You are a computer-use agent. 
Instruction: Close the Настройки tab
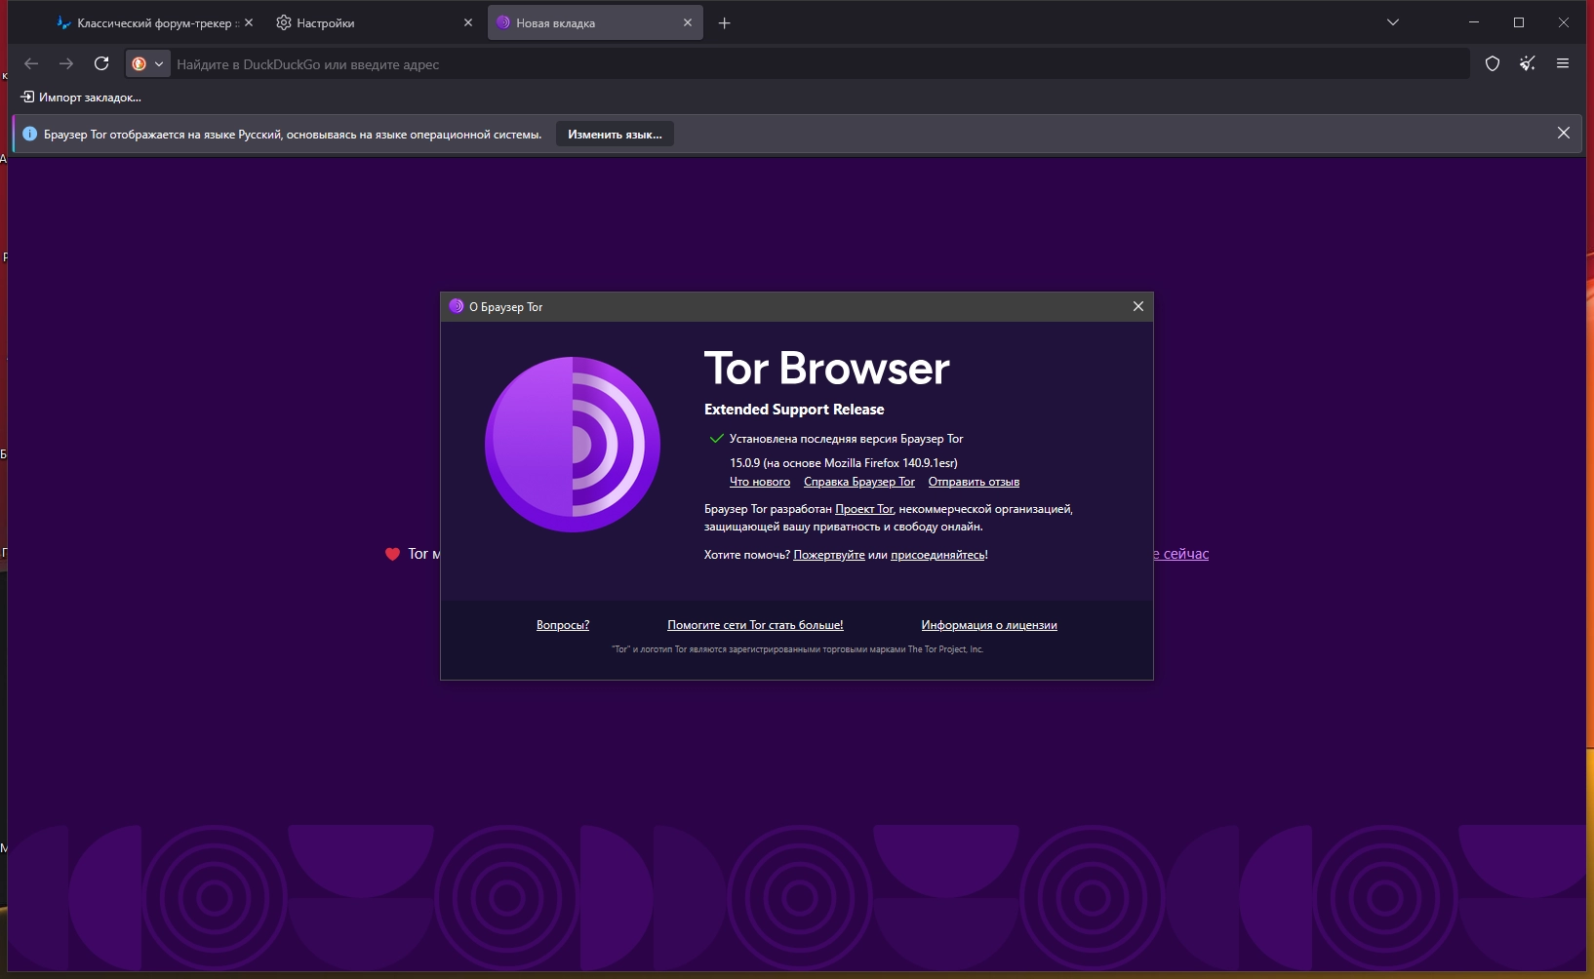468,22
